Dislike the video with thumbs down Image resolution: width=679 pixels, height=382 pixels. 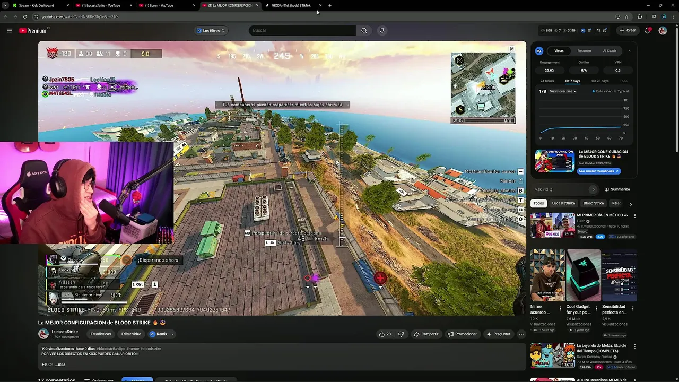tap(401, 334)
